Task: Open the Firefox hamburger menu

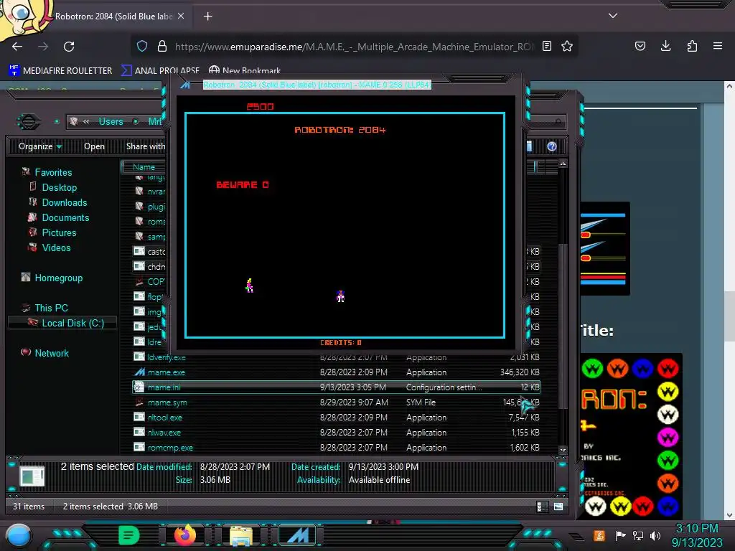Action: coord(718,46)
